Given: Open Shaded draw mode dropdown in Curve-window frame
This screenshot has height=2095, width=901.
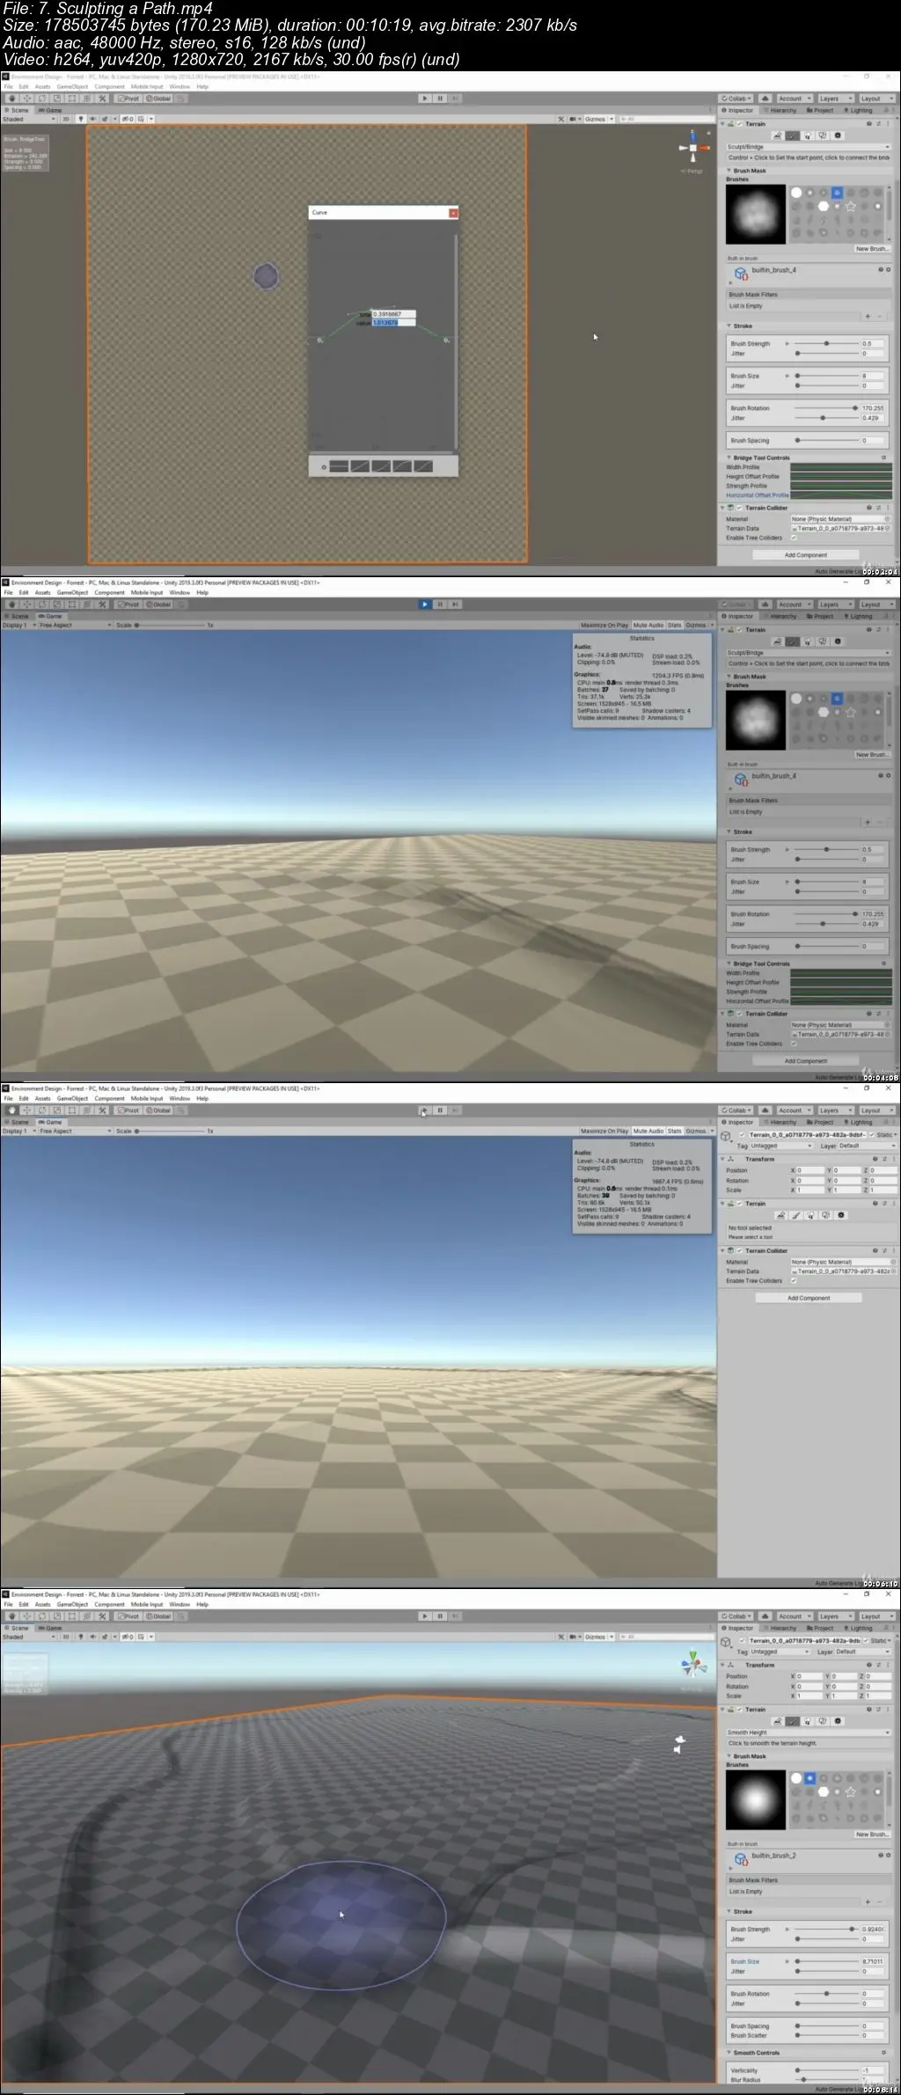Looking at the screenshot, I should coord(28,119).
